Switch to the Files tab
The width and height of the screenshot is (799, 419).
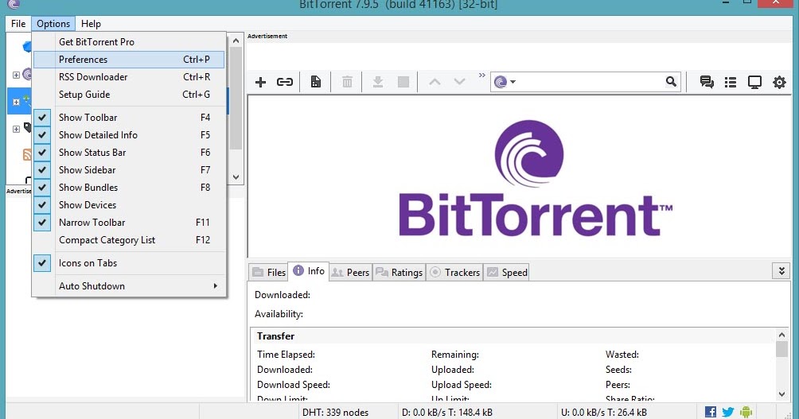268,273
